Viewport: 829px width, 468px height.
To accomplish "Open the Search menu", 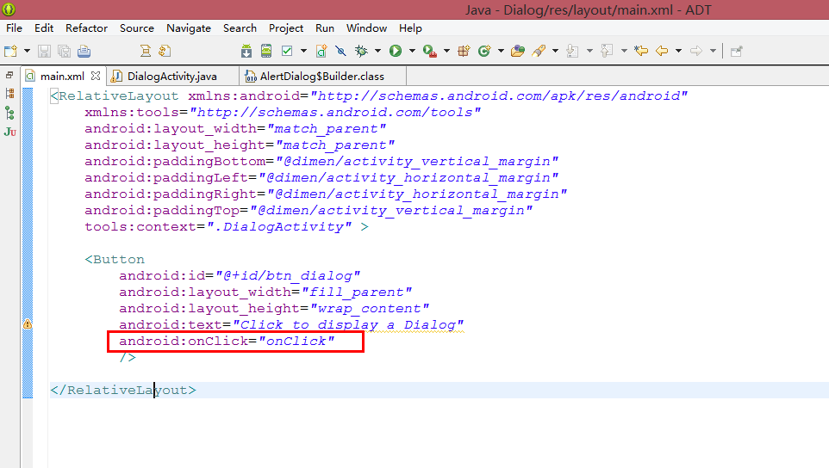I will point(240,28).
